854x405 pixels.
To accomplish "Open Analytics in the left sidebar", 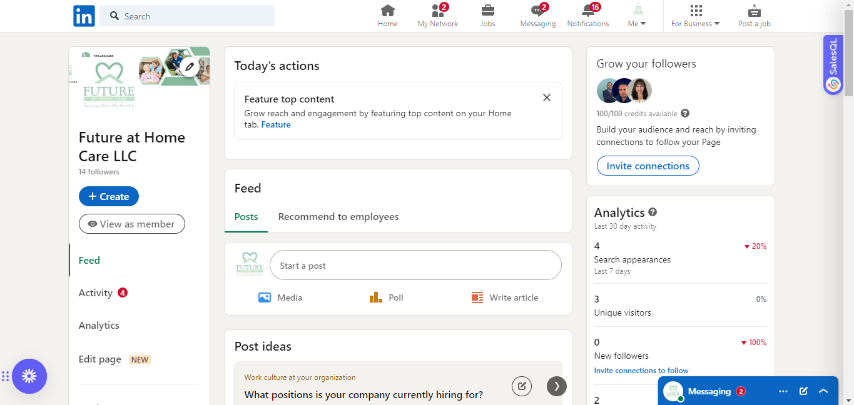I will pos(99,326).
